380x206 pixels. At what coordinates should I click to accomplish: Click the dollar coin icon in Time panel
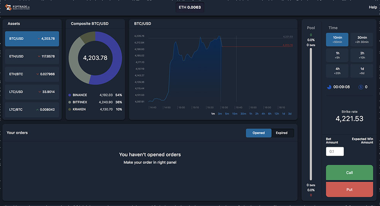click(360, 87)
